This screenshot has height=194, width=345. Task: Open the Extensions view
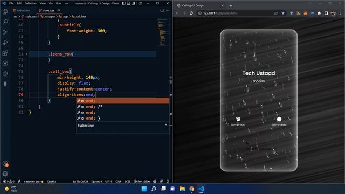[5, 53]
